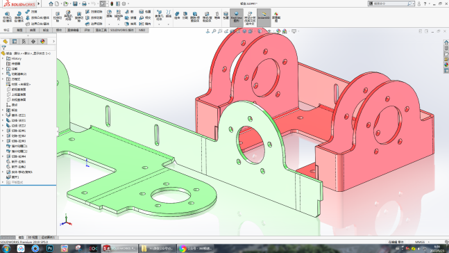Click the Zoom to Fit magnifier icon
The height and width of the screenshot is (253, 449).
click(214, 31)
